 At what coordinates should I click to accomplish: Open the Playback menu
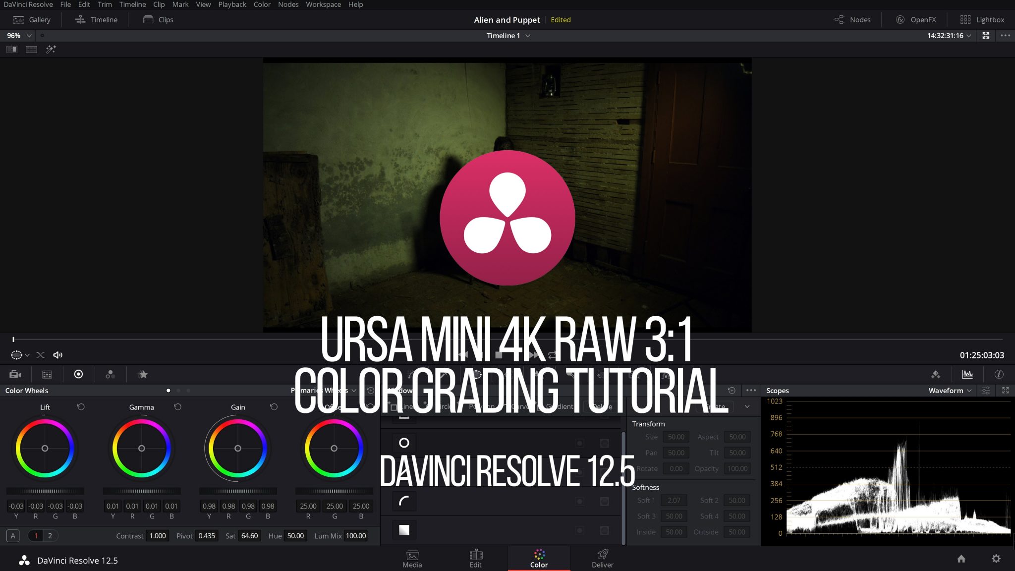tap(232, 4)
